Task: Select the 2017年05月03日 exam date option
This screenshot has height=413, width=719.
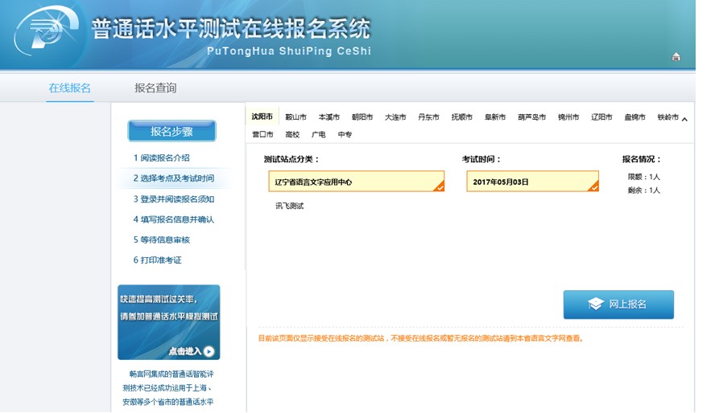Action: tap(532, 182)
